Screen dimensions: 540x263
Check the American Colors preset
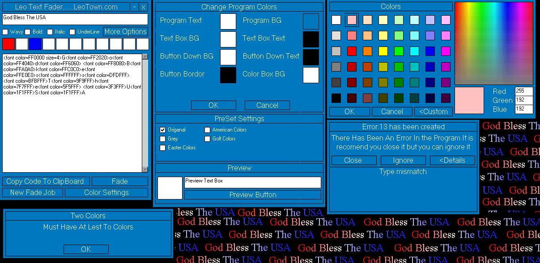pyautogui.click(x=207, y=130)
